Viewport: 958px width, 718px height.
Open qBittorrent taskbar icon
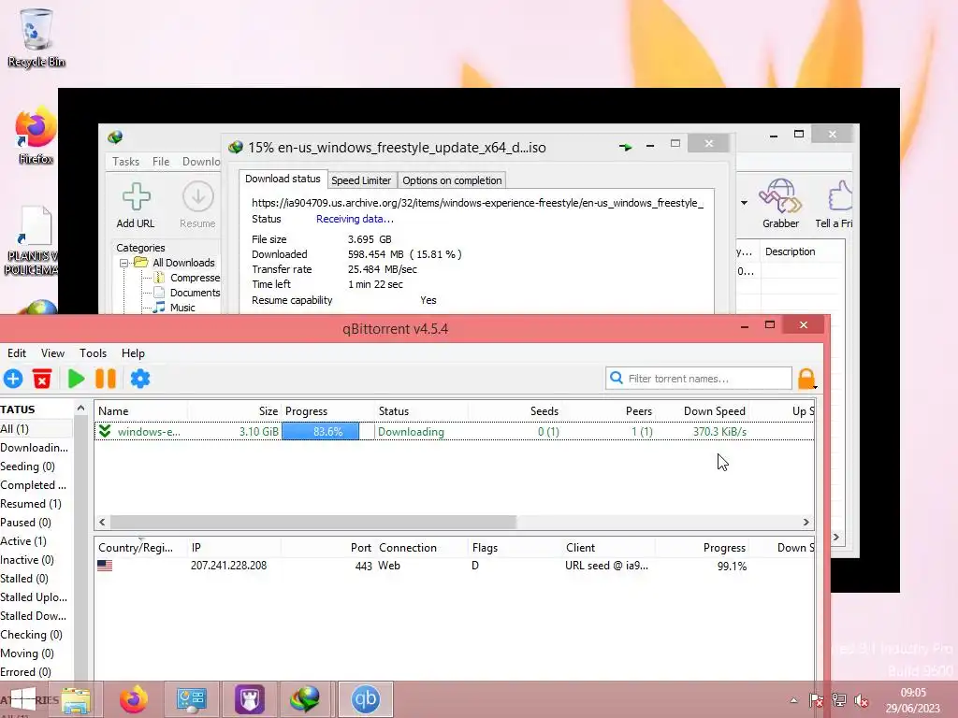click(366, 699)
